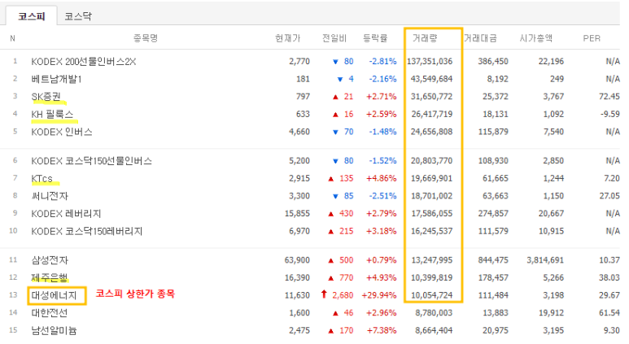Click the 16,245,537 volume value
Screen dimensions: 629x344
pyautogui.click(x=431, y=231)
